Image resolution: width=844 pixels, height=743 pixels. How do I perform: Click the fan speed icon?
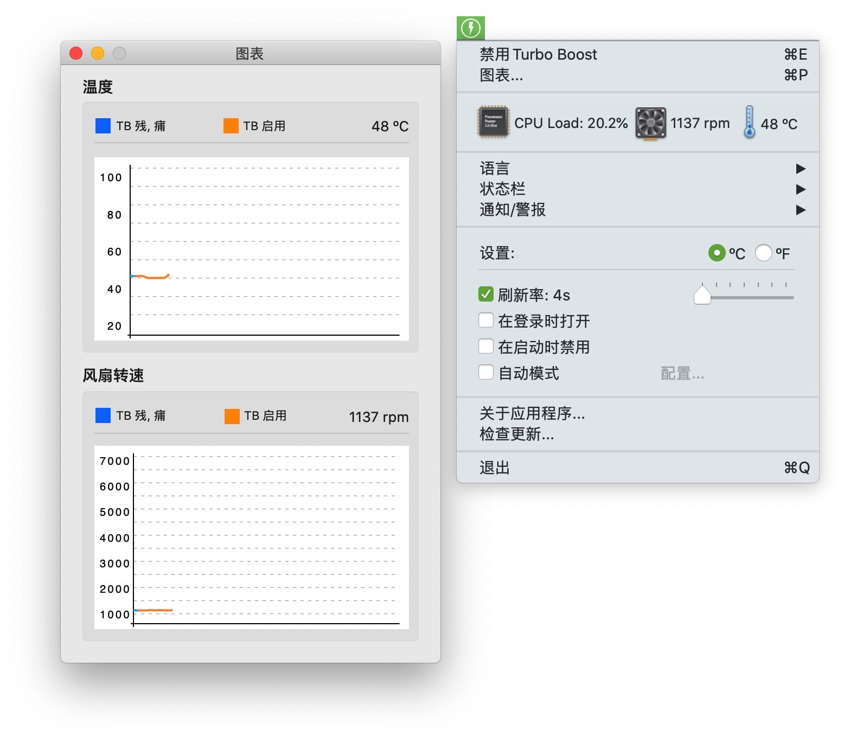coord(650,123)
